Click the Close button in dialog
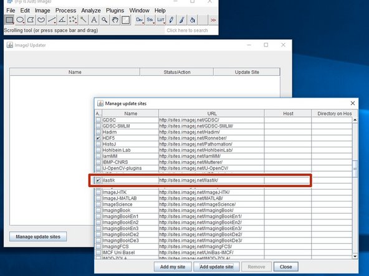 pyautogui.click(x=286, y=267)
